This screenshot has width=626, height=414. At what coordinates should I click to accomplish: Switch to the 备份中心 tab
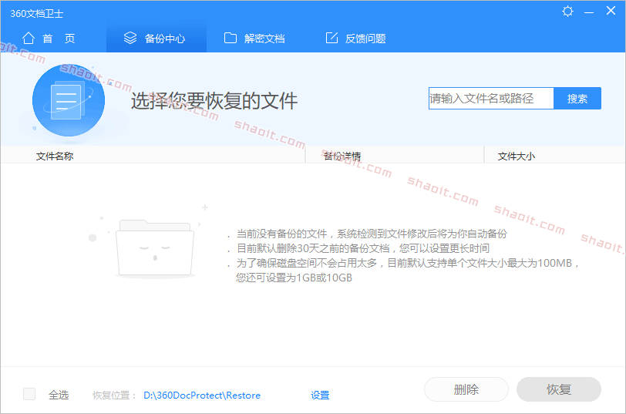coord(156,39)
